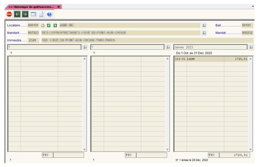Go to previous tenant with small green arrow
Image resolution: width=265 pixels, height=167 pixels.
(49, 25)
